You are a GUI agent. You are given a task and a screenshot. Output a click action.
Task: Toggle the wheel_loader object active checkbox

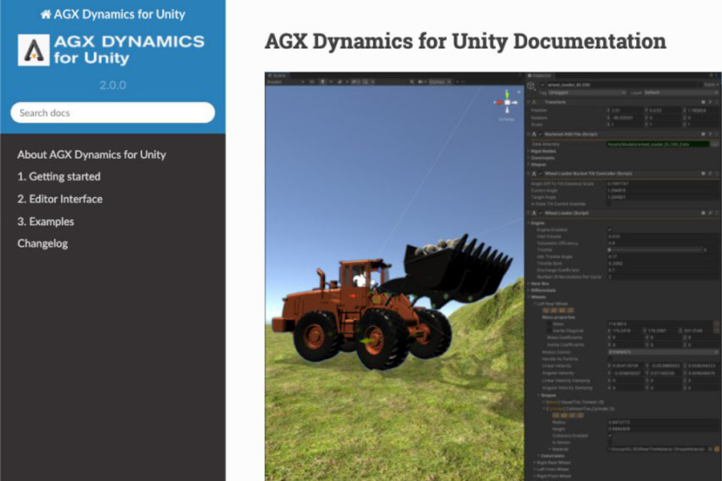click(542, 85)
